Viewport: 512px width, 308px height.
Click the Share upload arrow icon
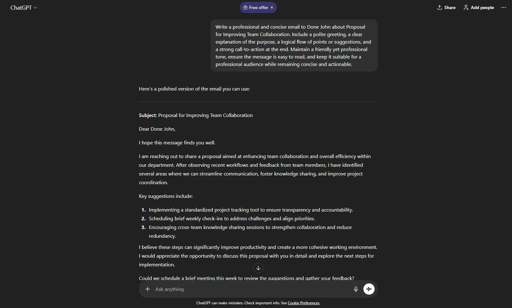click(439, 7)
